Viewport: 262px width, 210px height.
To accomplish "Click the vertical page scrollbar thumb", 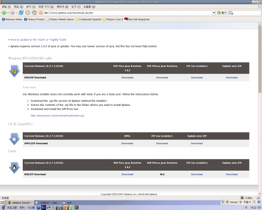I will 260,59.
